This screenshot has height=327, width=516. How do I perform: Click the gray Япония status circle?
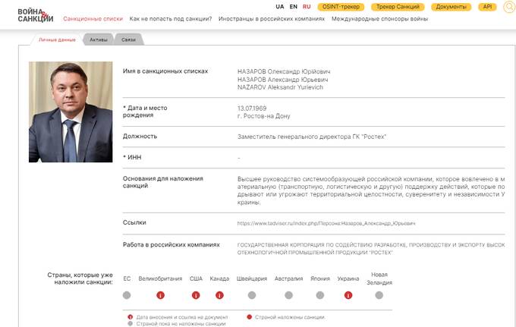(x=320, y=295)
